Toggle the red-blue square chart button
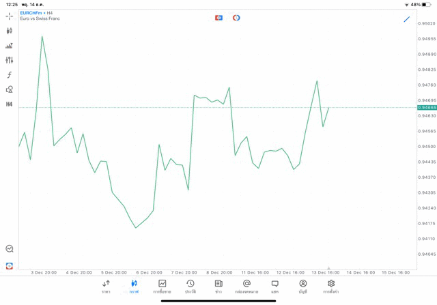 (218, 18)
